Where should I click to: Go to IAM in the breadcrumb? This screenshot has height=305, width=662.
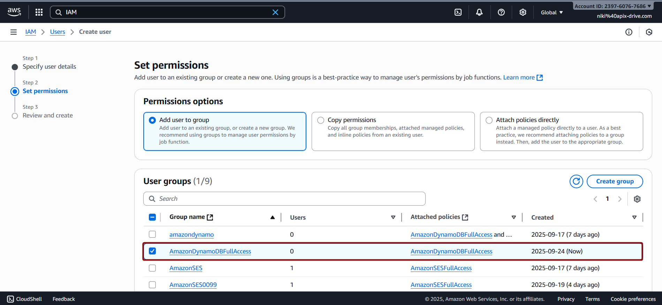(x=31, y=32)
